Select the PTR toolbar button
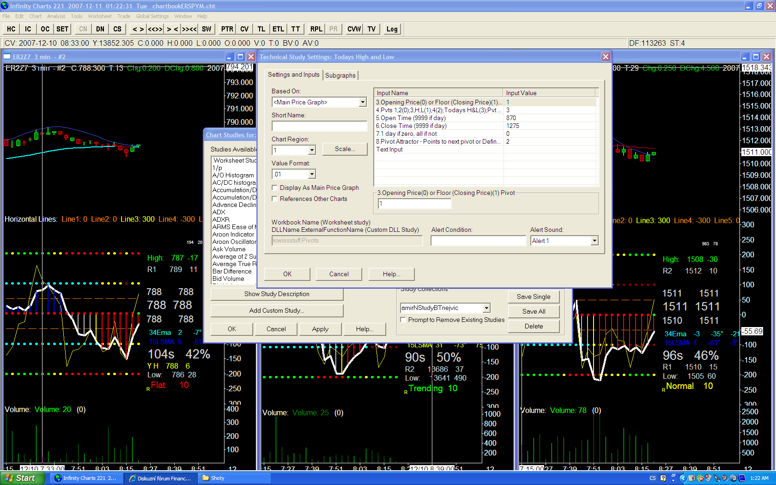 click(x=227, y=29)
